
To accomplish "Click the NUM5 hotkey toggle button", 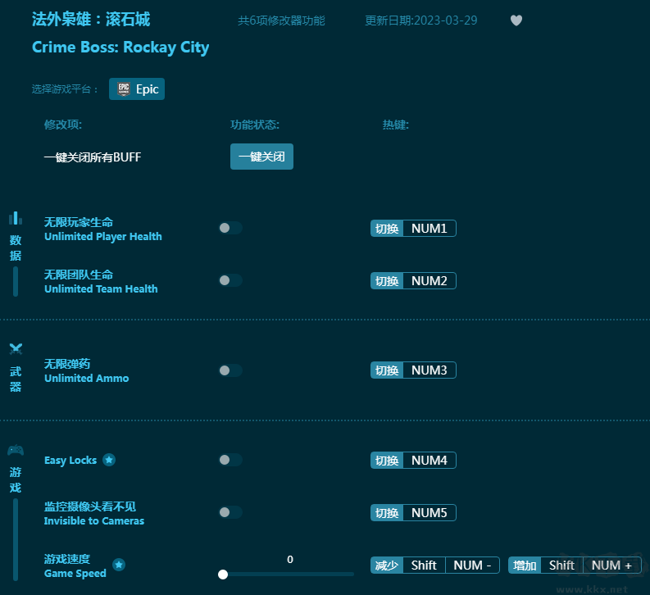I will (x=413, y=513).
